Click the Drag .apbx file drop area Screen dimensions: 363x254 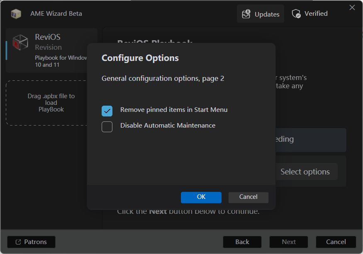(51, 103)
